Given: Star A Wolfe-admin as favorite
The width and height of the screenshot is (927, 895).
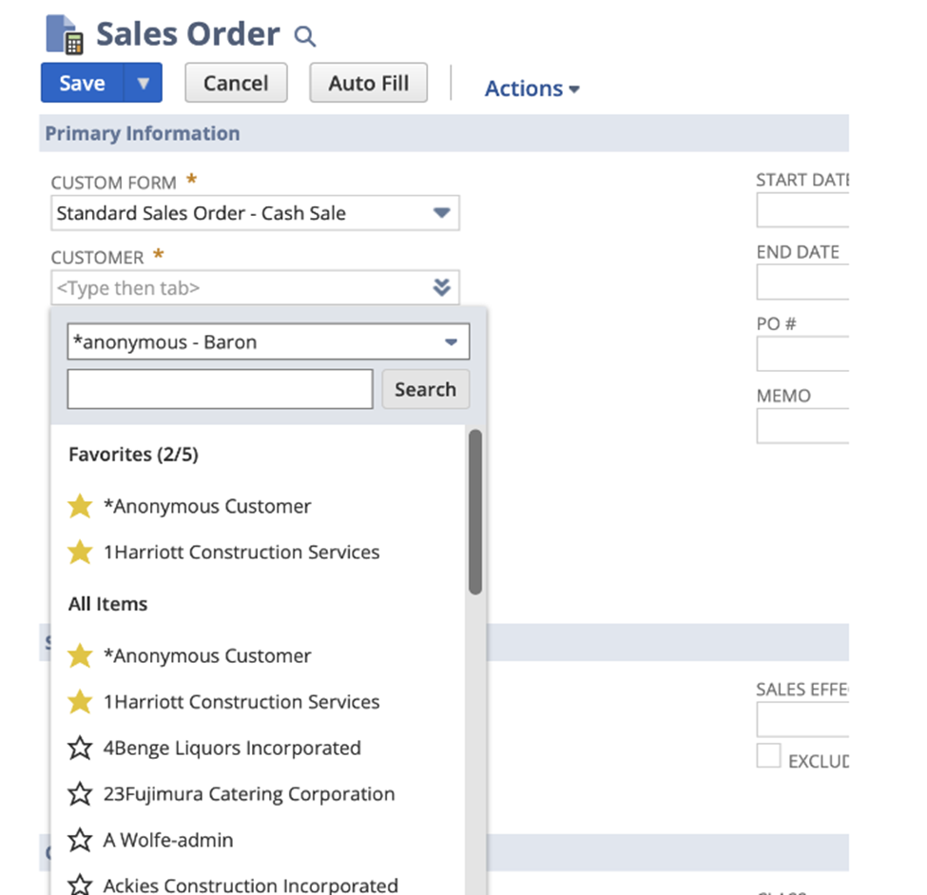Looking at the screenshot, I should click(80, 840).
